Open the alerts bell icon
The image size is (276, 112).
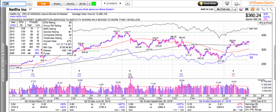click(227, 3)
